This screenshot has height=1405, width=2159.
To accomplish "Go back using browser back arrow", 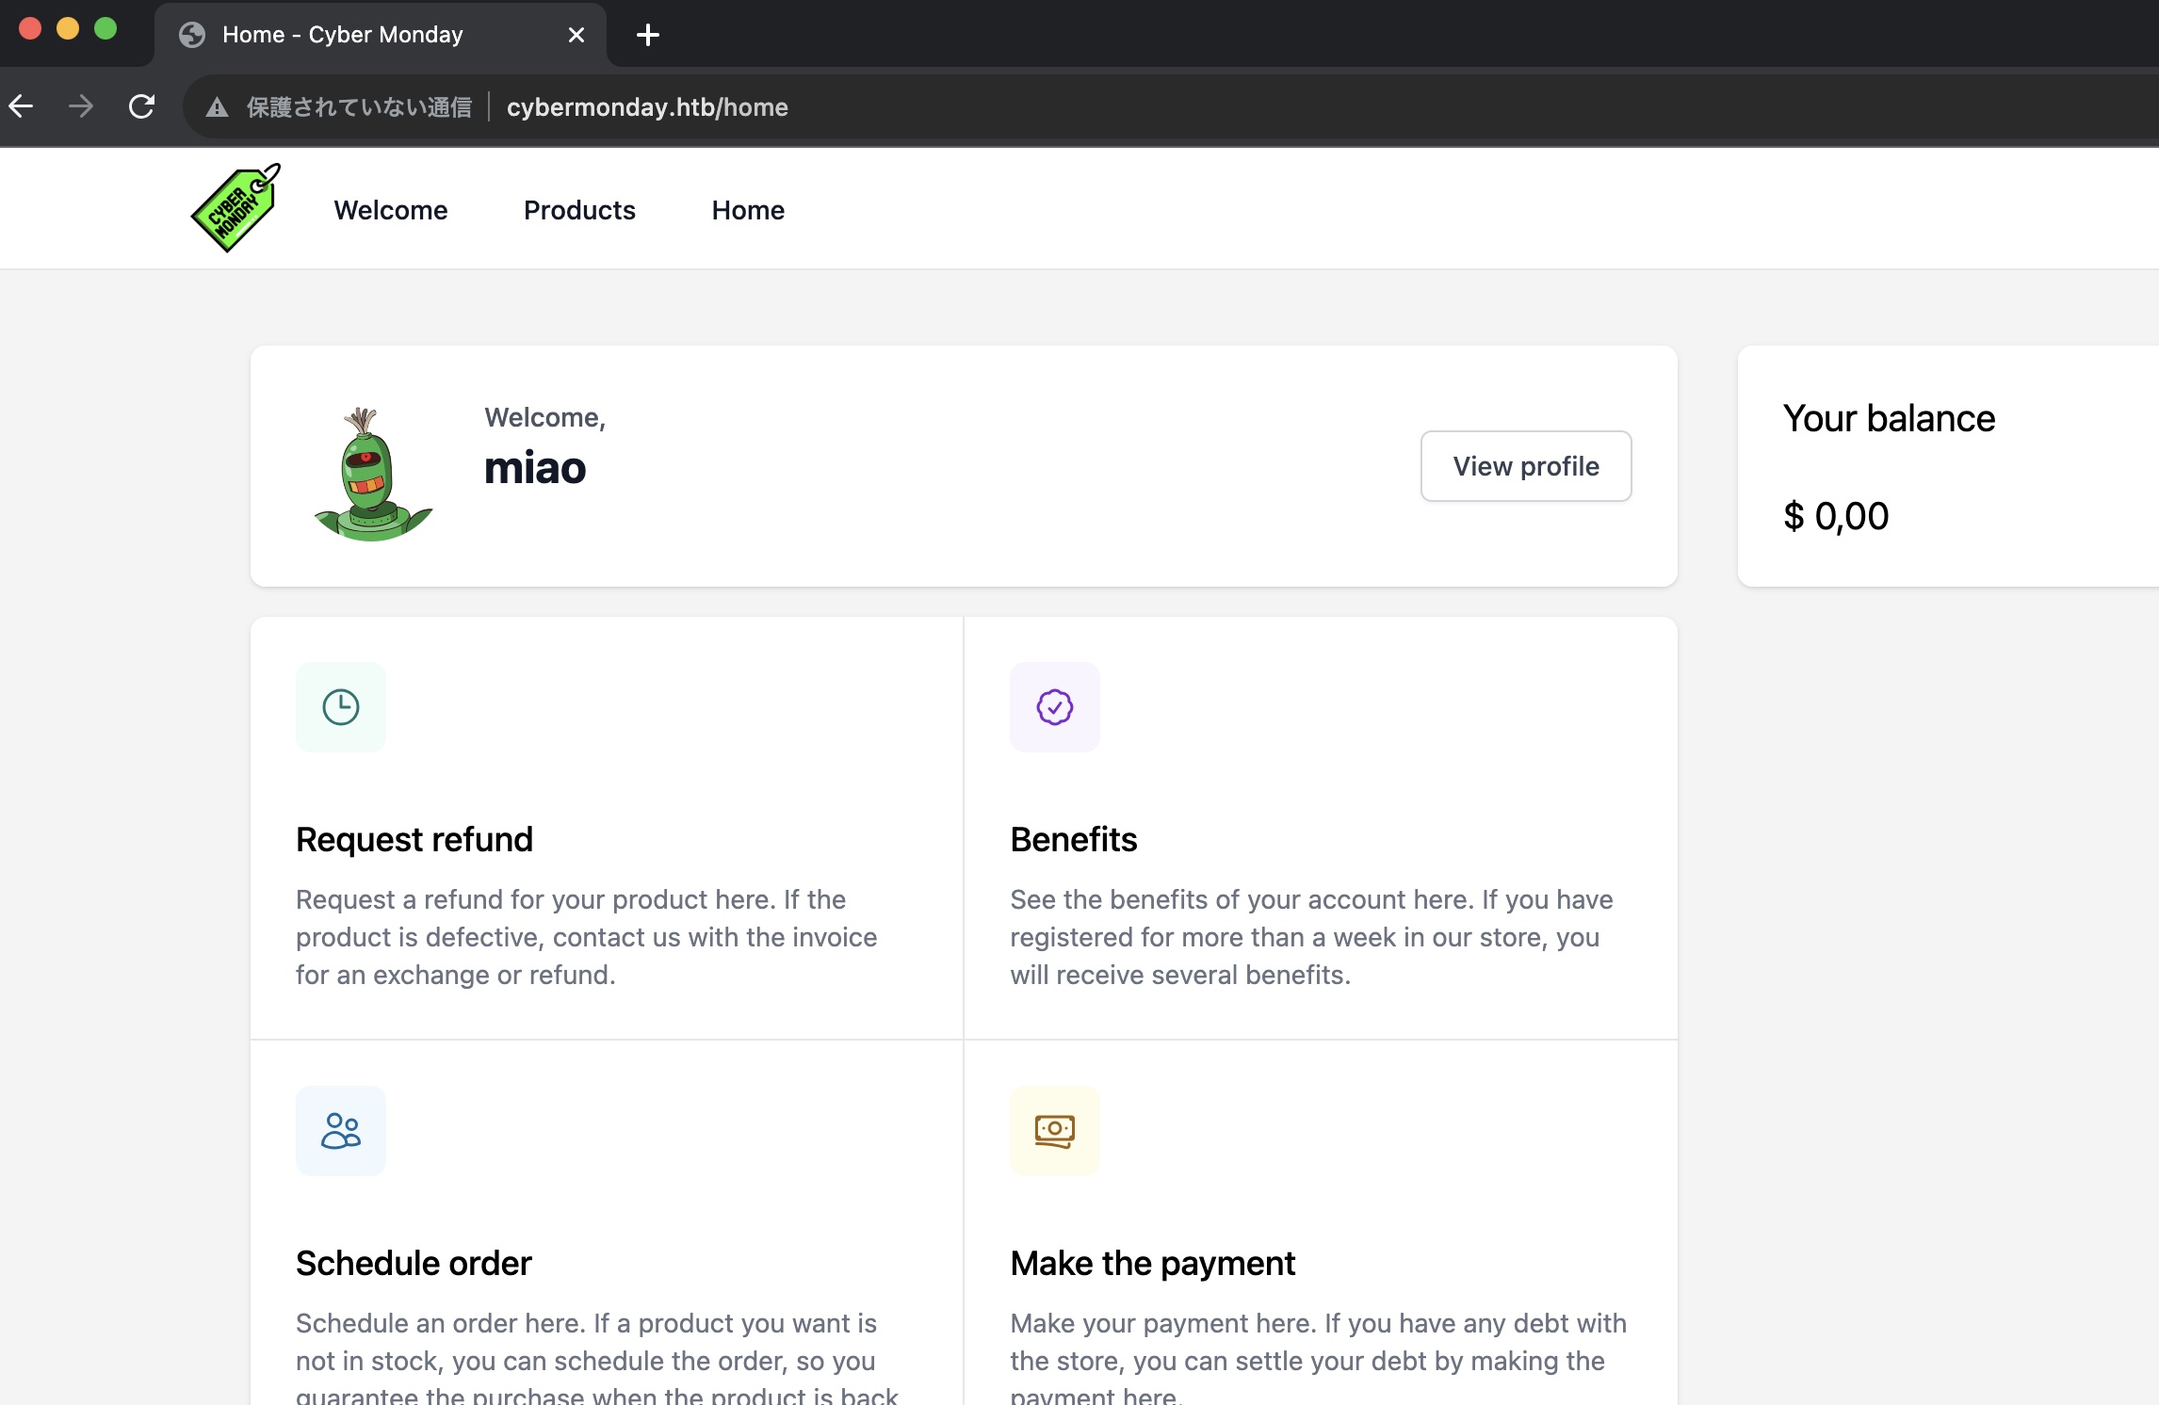I will [x=21, y=106].
